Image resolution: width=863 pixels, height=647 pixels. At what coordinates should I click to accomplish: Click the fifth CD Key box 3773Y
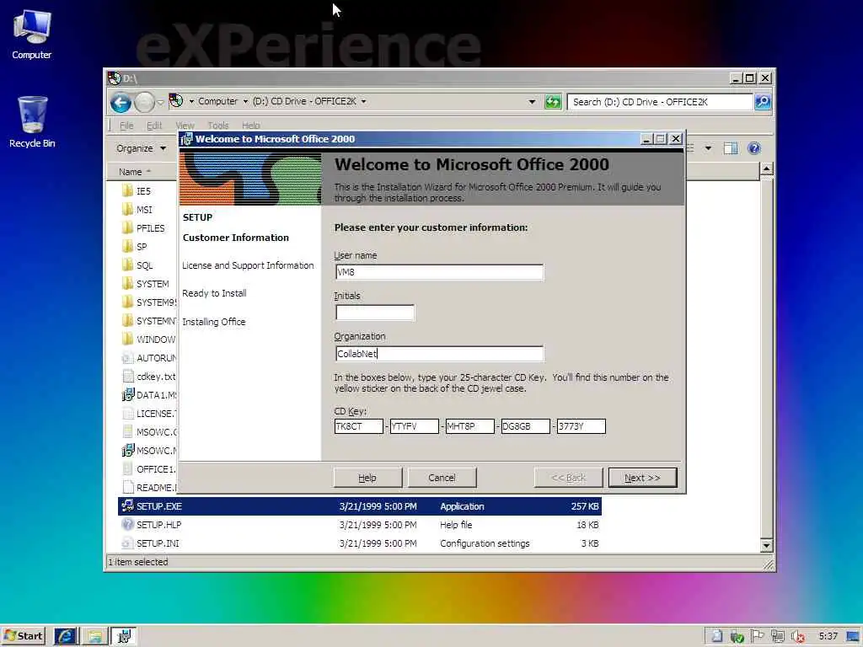pos(581,426)
